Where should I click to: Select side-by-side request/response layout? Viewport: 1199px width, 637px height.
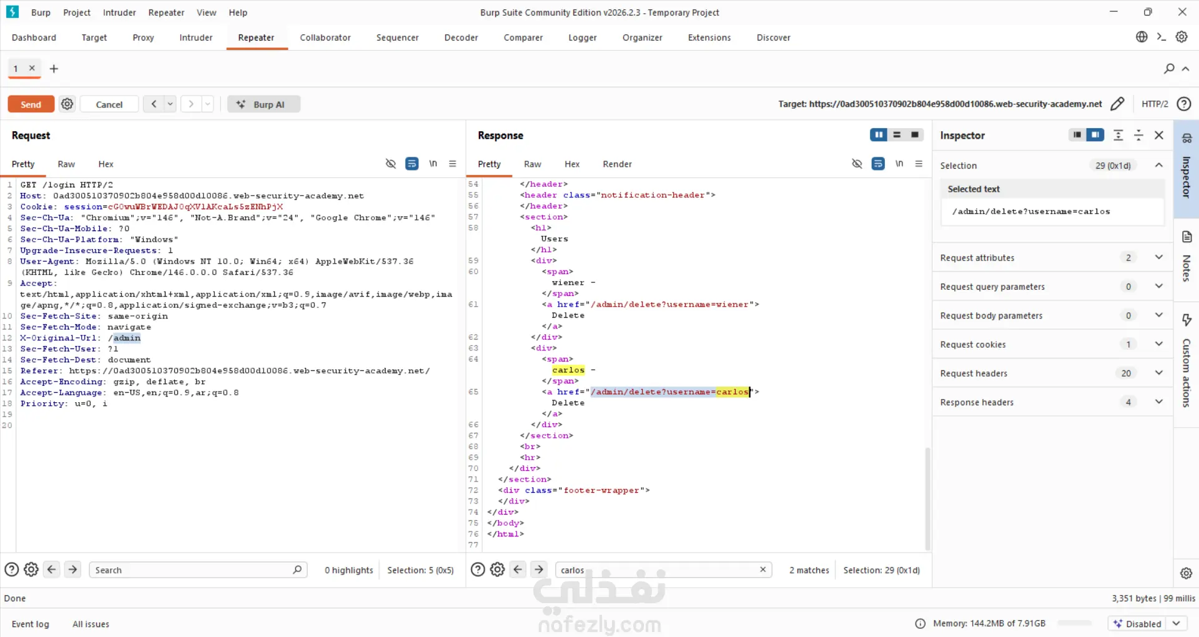[879, 135]
